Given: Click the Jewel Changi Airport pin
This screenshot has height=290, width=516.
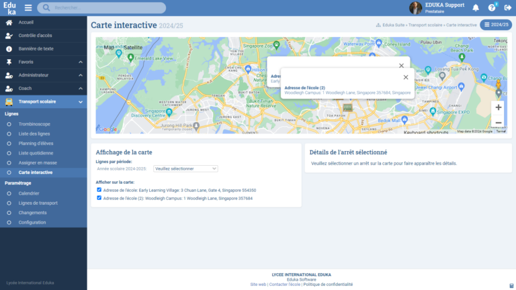Looking at the screenshot, I should click(x=462, y=87).
